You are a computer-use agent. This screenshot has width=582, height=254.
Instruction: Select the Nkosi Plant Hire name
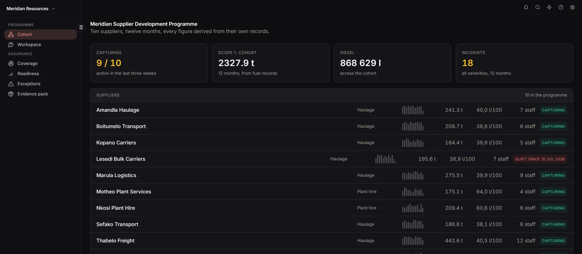116,208
